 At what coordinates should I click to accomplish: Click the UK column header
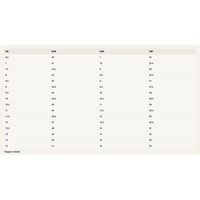7,51
